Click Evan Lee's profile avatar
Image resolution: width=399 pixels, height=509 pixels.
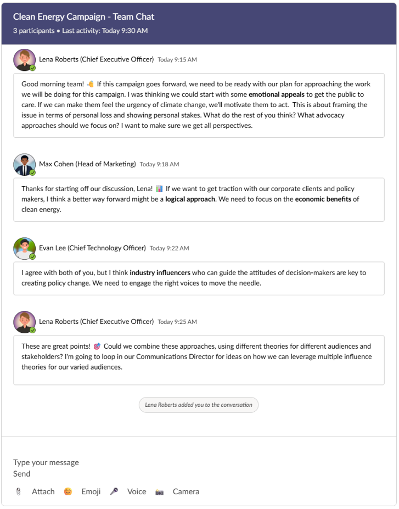(x=24, y=248)
